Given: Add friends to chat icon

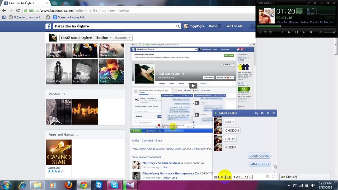Looking at the screenshot, I should 256,113.
